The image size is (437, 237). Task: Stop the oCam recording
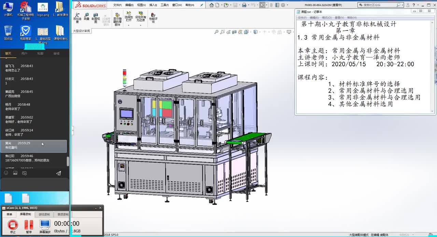coord(13,226)
